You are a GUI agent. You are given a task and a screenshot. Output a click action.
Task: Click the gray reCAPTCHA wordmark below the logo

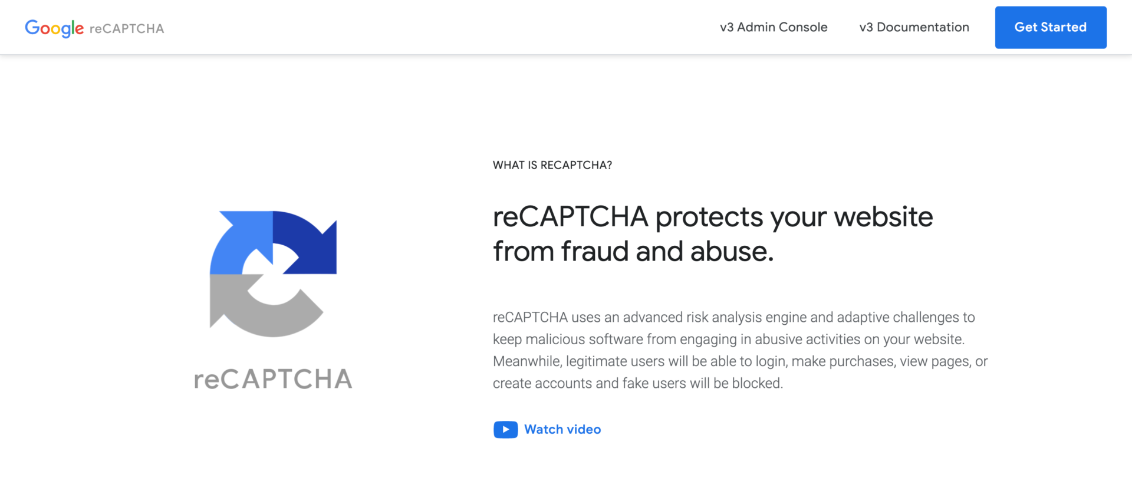point(273,379)
